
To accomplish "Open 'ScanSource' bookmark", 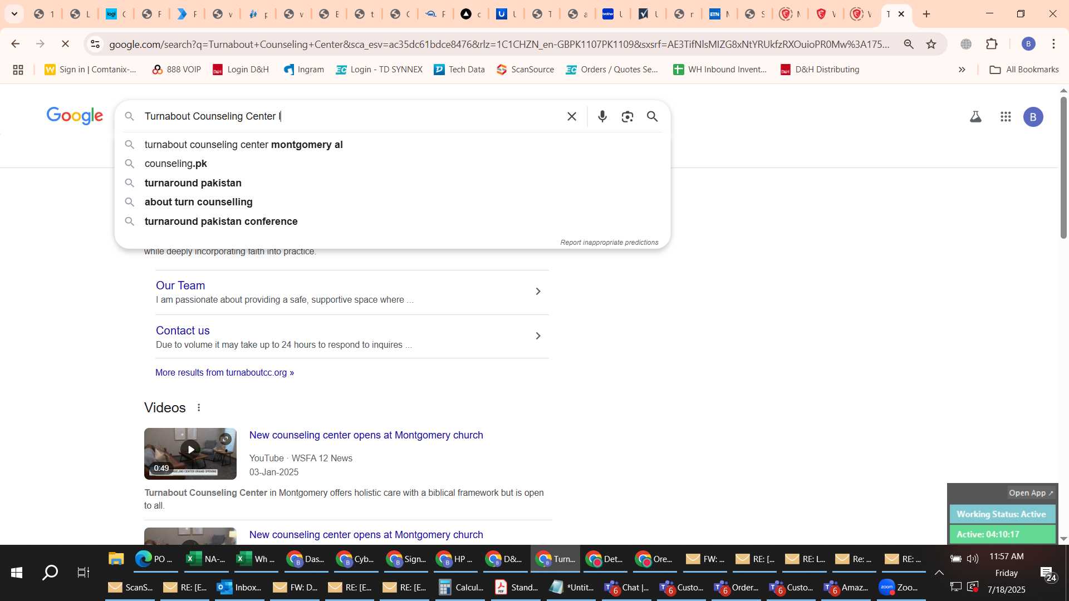I will (x=526, y=70).
